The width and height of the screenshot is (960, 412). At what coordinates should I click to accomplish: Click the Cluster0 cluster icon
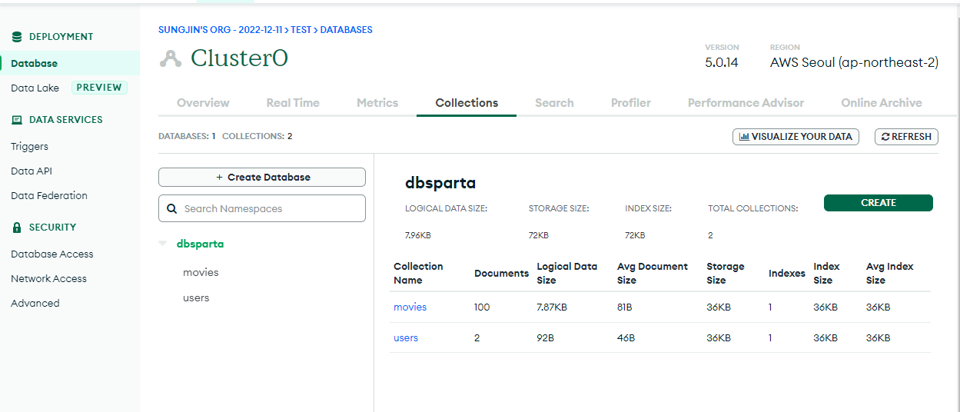click(x=171, y=59)
